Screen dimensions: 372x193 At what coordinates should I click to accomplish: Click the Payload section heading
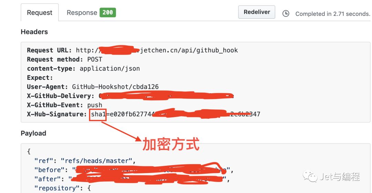33,133
